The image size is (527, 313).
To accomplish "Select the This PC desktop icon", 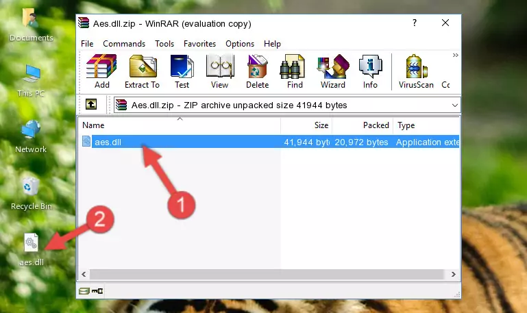I will pos(31,81).
